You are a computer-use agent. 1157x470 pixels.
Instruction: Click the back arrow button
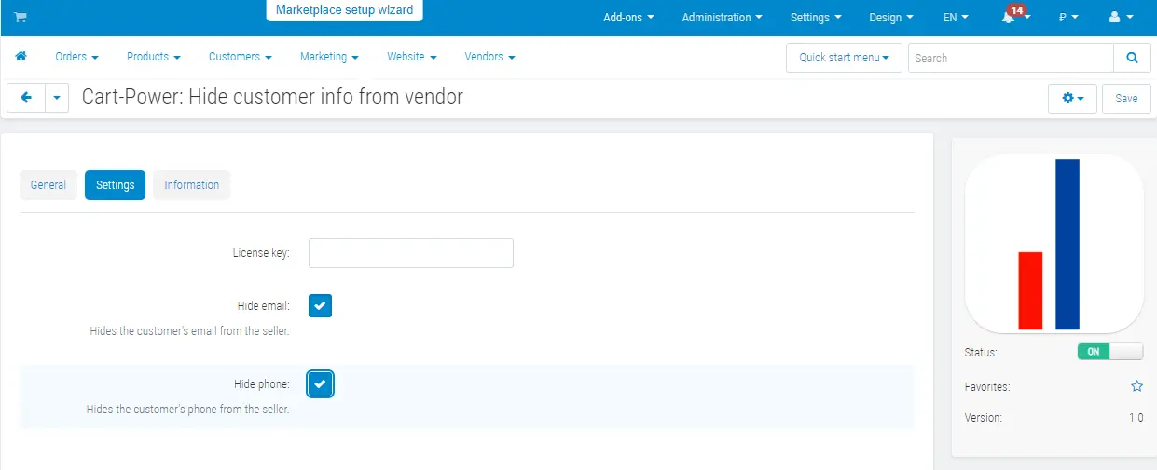[x=26, y=98]
